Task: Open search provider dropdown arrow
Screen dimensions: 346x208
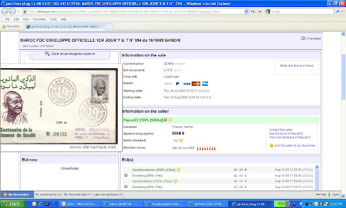Action: 342,11
